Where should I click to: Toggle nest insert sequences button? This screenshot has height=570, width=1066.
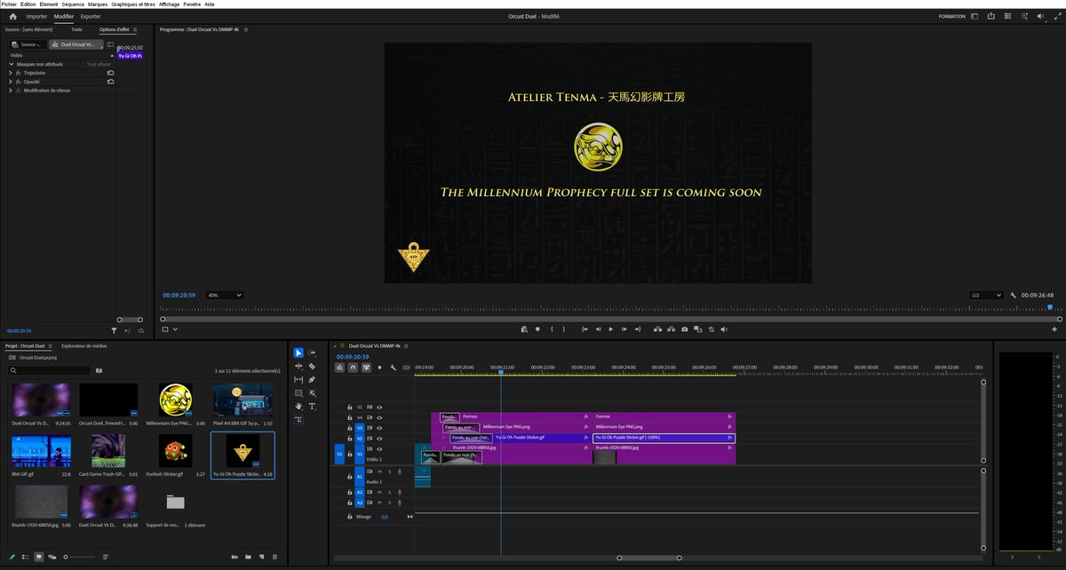tap(339, 368)
